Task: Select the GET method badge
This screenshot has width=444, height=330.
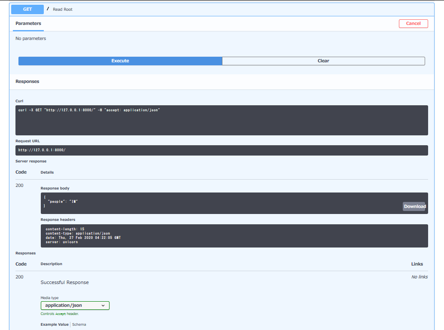Action: click(x=27, y=9)
